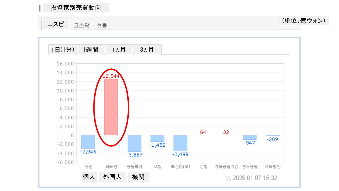The width and height of the screenshot is (339, 191).
Task: Select the 1日(1分) period tab
Action: 63,50
